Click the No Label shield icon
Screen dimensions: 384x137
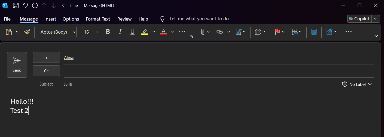pyautogui.click(x=345, y=84)
